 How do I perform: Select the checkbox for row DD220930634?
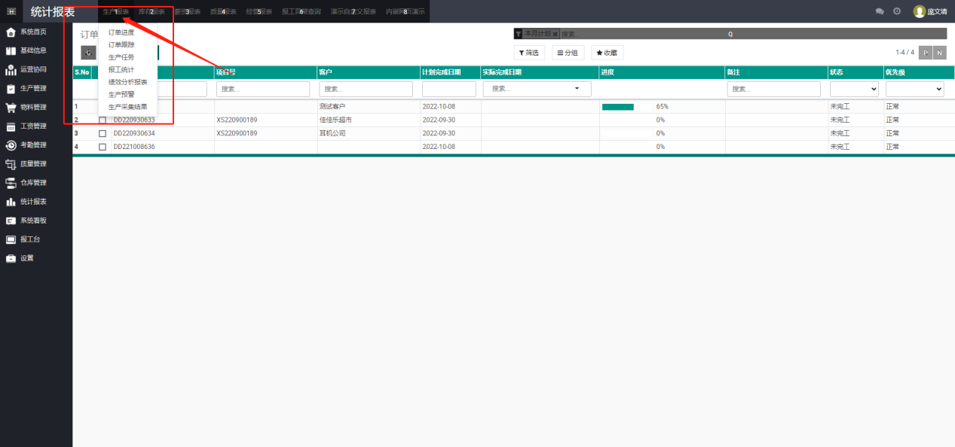[103, 134]
